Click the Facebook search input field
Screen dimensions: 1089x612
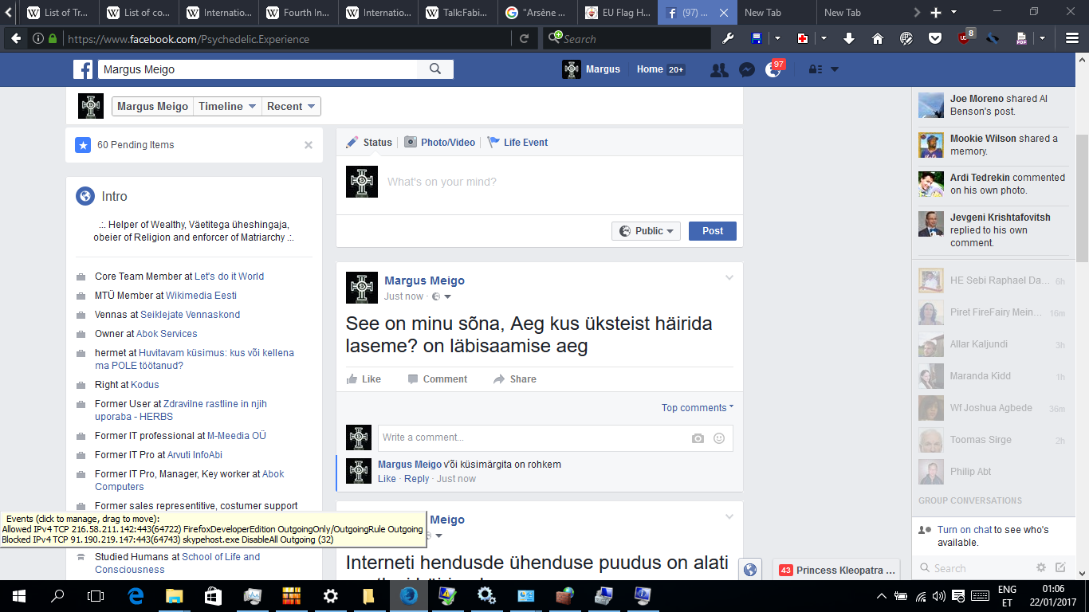tap(257, 69)
